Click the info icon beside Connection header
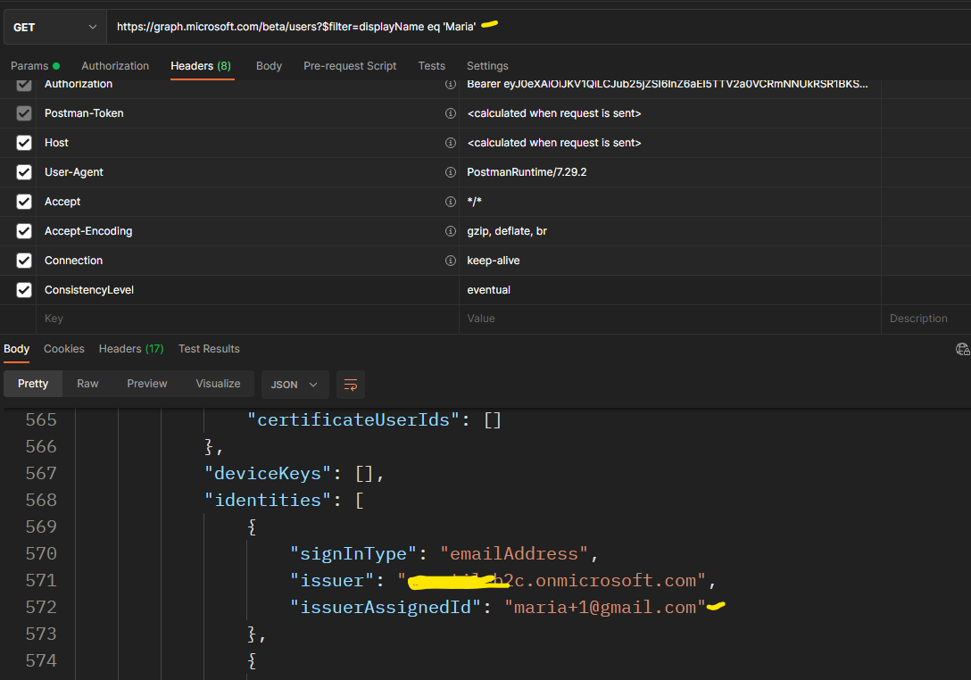 coord(451,260)
